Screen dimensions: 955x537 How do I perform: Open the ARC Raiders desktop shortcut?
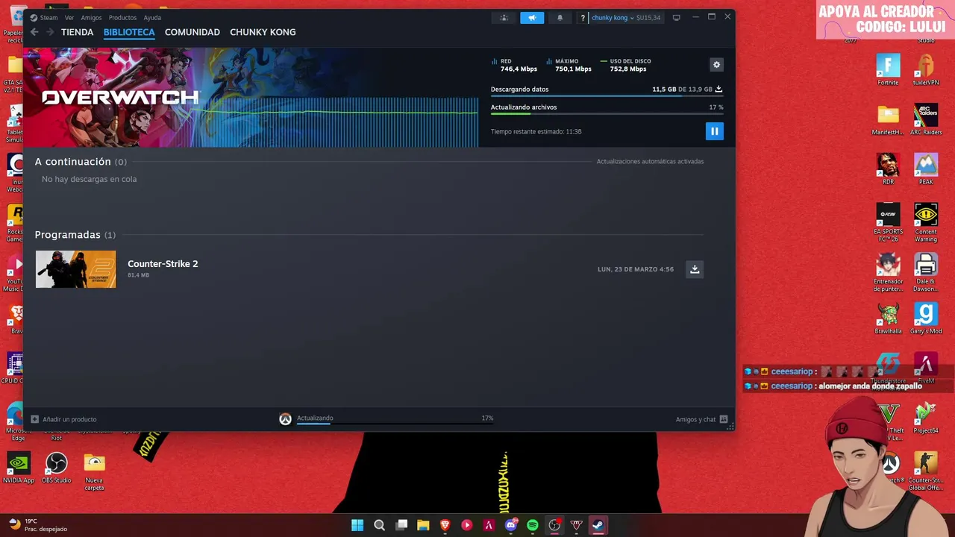(x=926, y=119)
